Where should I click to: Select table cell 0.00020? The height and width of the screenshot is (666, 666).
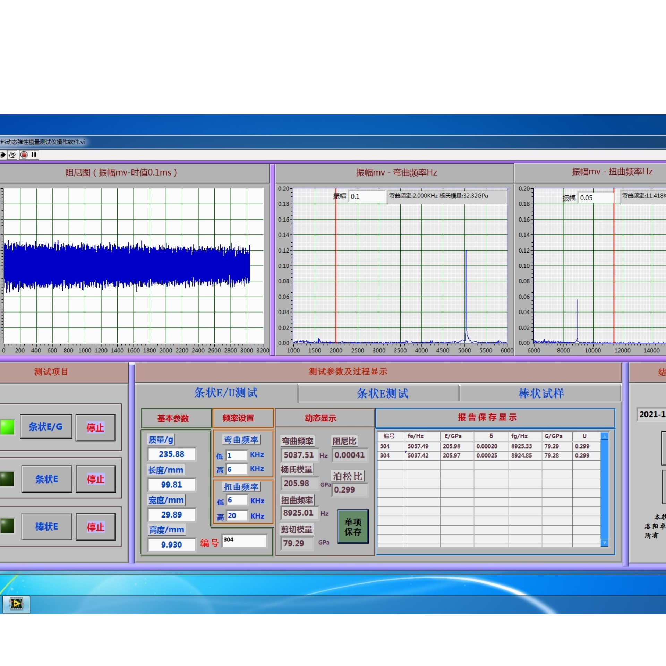[x=491, y=446]
